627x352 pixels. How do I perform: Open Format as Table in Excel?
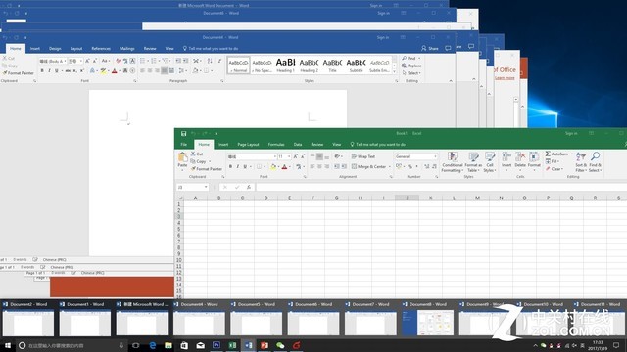473,162
